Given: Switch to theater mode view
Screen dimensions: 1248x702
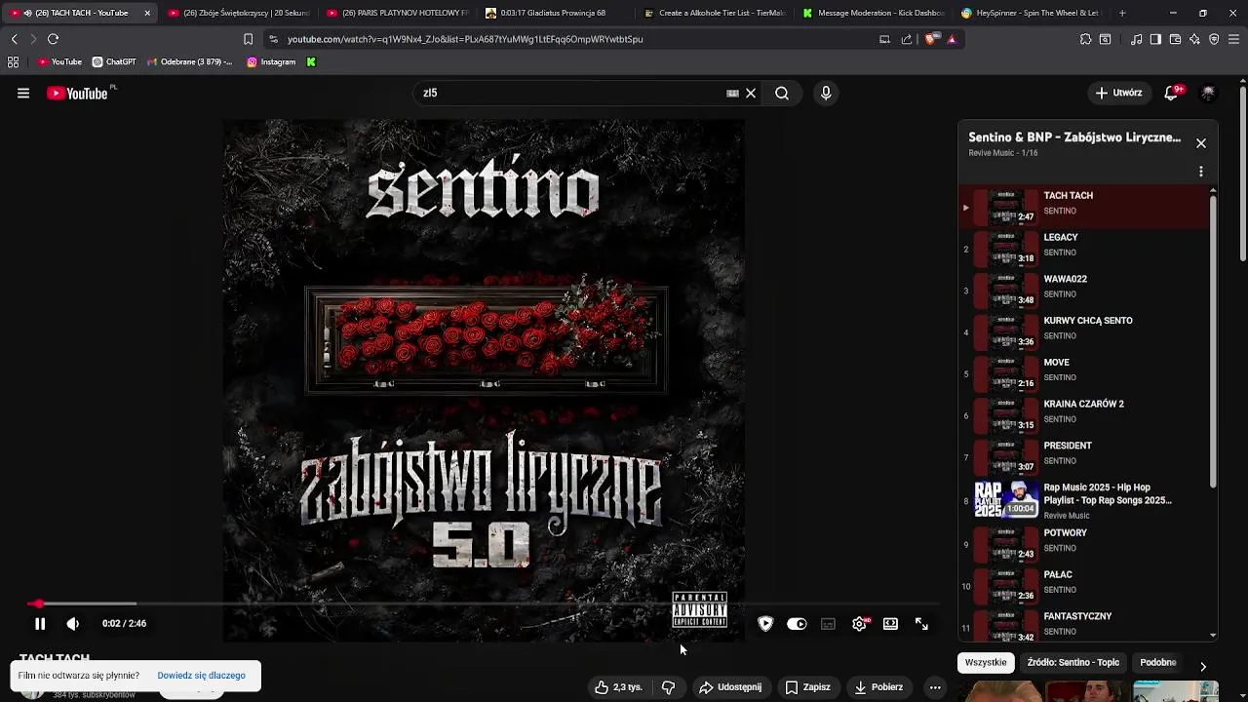Looking at the screenshot, I should [890, 624].
